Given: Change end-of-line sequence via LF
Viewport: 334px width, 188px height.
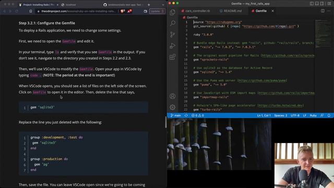Looking at the screenshot, I should tap(305, 115).
